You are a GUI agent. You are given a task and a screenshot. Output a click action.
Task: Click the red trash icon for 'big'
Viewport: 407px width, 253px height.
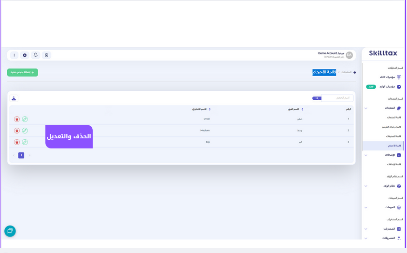coord(17,142)
